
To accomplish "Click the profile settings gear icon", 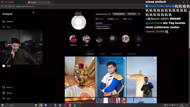I will [139, 14].
